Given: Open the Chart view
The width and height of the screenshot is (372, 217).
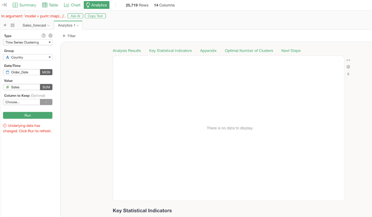Looking at the screenshot, I should tap(72, 5).
